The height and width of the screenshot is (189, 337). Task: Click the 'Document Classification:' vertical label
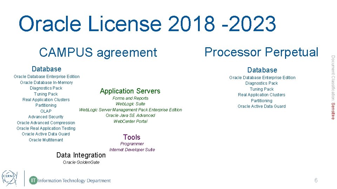(333, 78)
